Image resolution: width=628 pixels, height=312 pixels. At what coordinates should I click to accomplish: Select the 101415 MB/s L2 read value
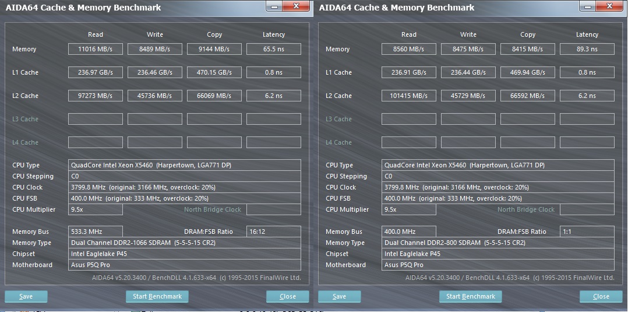click(x=409, y=96)
